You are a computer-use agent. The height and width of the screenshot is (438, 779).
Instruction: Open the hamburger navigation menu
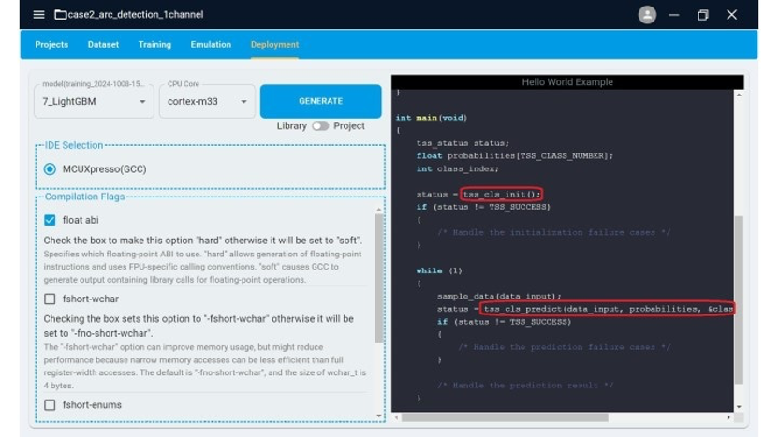[38, 15]
